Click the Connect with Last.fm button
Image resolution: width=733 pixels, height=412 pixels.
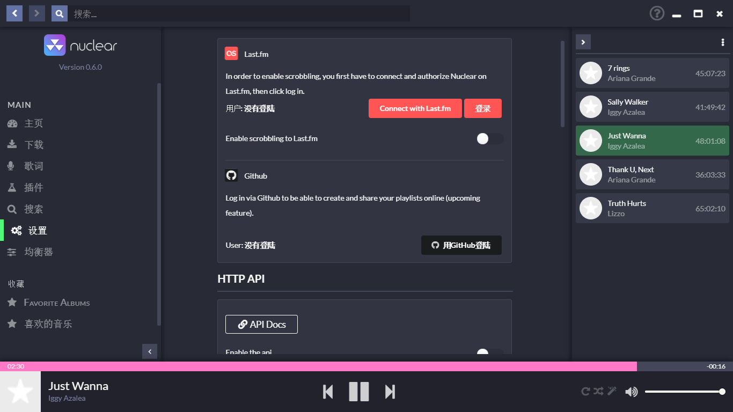415,108
